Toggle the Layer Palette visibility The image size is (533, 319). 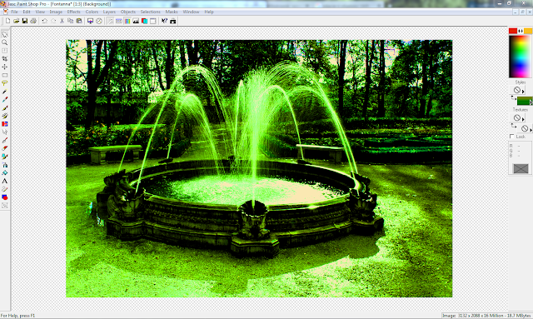tap(144, 21)
